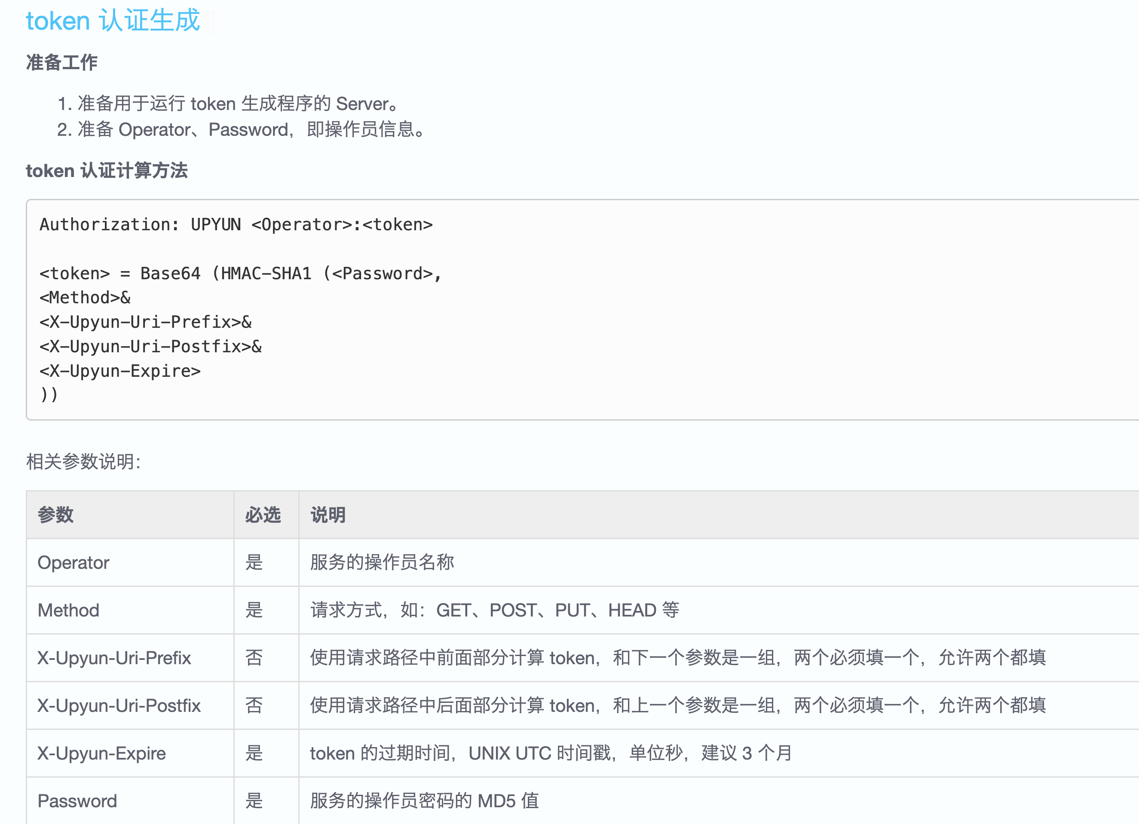The width and height of the screenshot is (1139, 824).
Task: Click <X-Upyun-Uri-Postfix>& in the code block
Action: (x=151, y=346)
